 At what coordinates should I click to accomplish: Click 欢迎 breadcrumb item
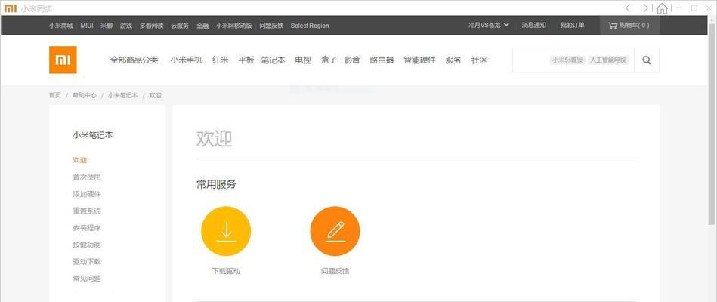pyautogui.click(x=155, y=95)
